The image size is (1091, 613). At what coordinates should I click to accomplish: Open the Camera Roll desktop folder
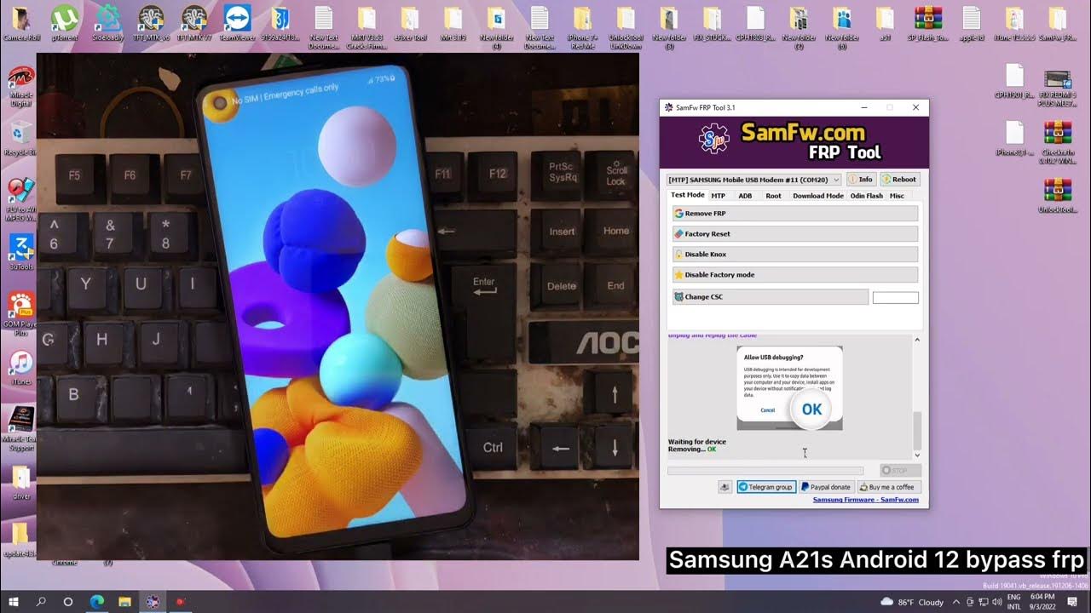pos(21,23)
